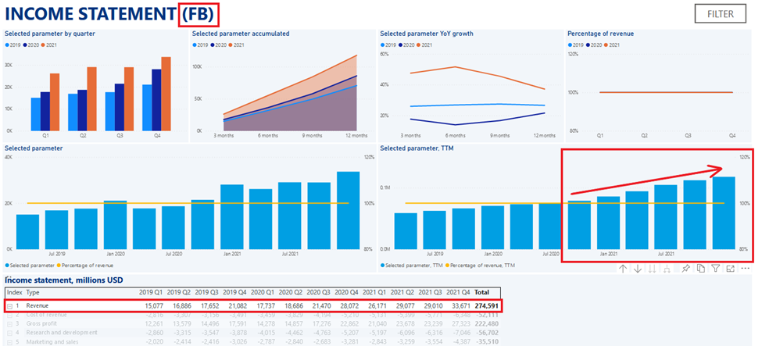
Task: Open visual filters funnel icon
Action: tap(715, 269)
